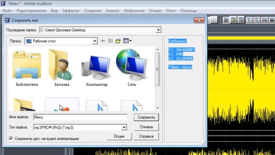The height and width of the screenshot is (155, 275).
Task: Click the Опции button in Save dialog
Action: tap(119, 136)
